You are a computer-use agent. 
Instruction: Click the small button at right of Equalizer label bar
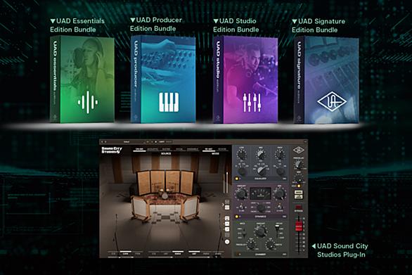[284, 179]
